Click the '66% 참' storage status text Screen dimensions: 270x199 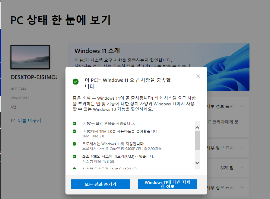coord(227,168)
